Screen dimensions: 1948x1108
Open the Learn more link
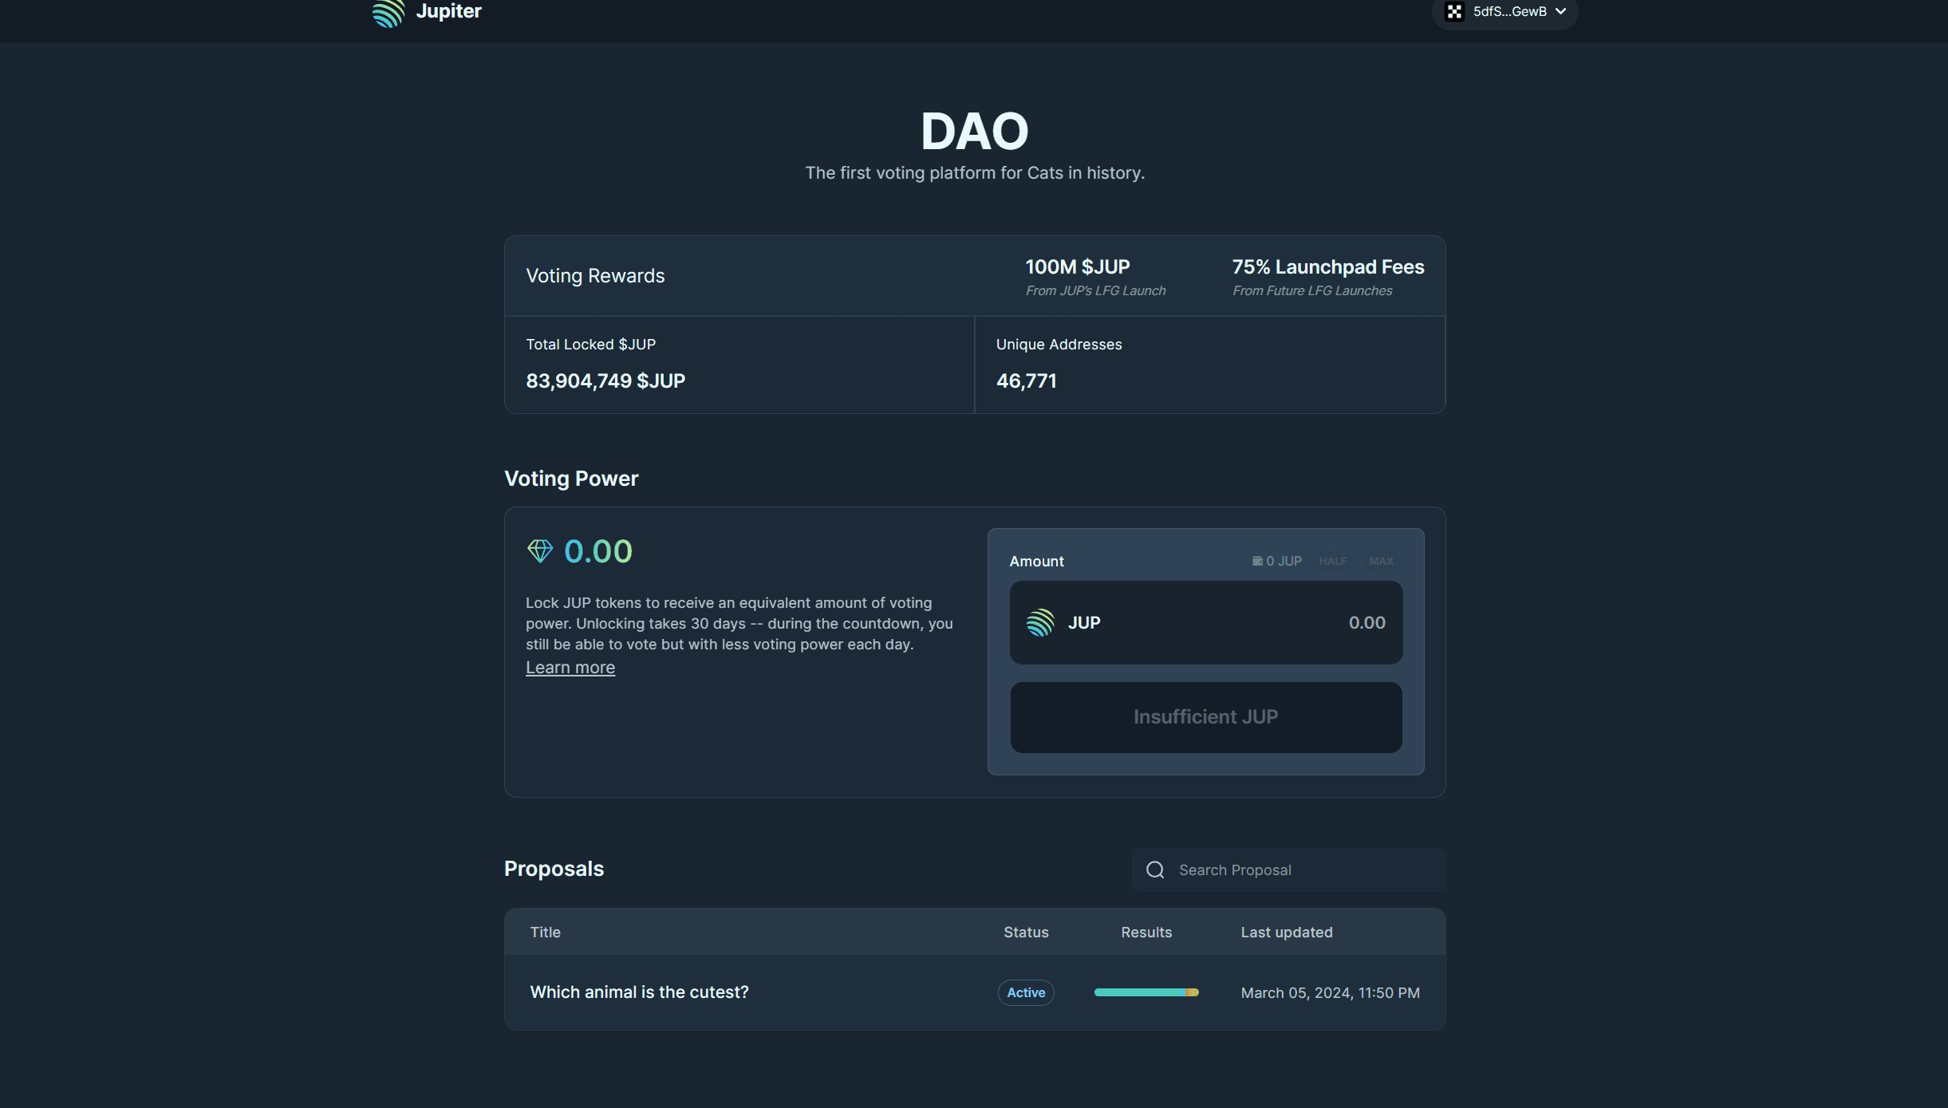(x=570, y=667)
